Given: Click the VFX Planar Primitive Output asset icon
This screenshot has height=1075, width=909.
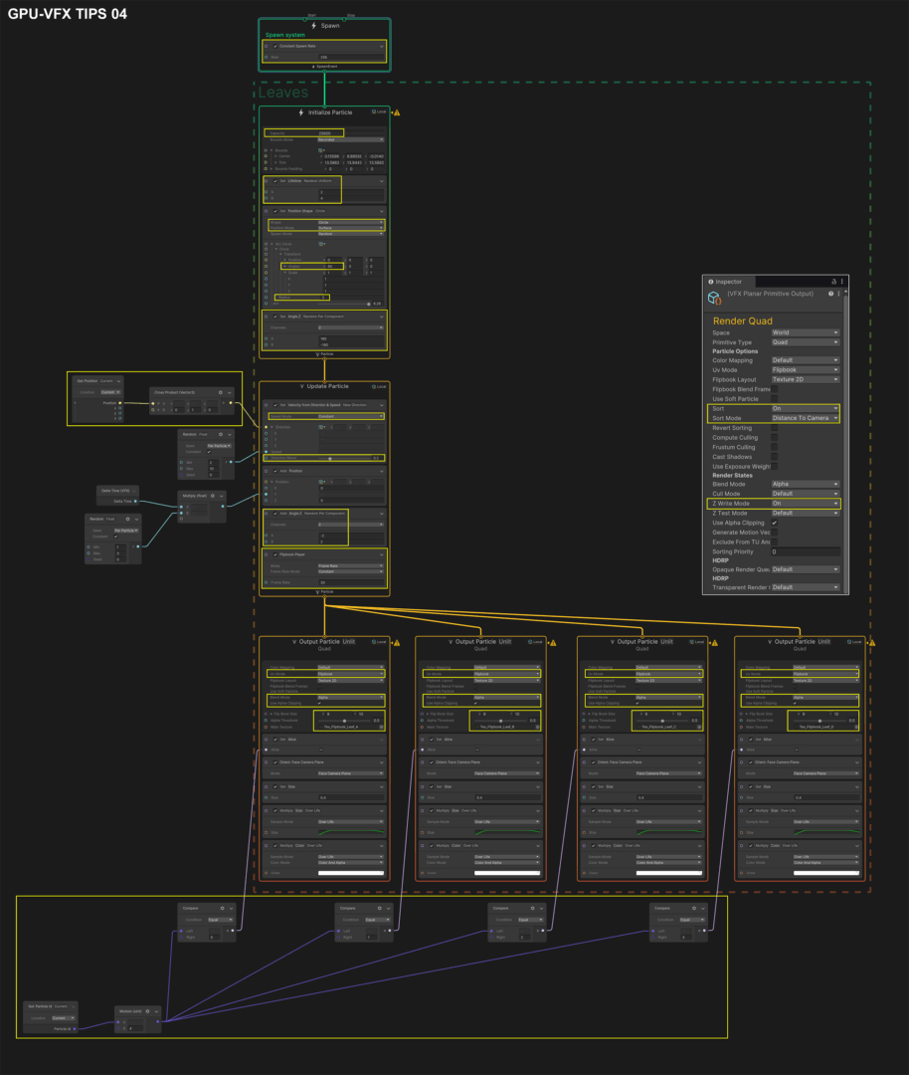Looking at the screenshot, I should (714, 297).
